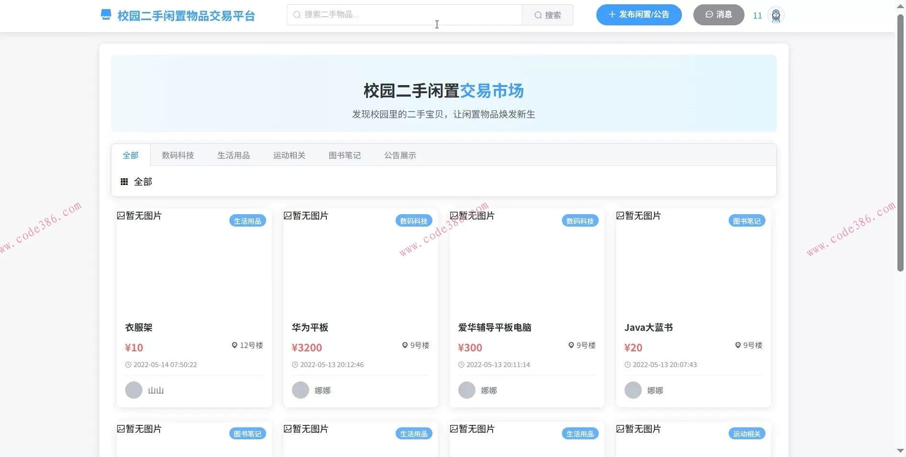The image size is (906, 457).
Task: Open the 爱华辅导平板电脑 listing
Action: (495, 327)
